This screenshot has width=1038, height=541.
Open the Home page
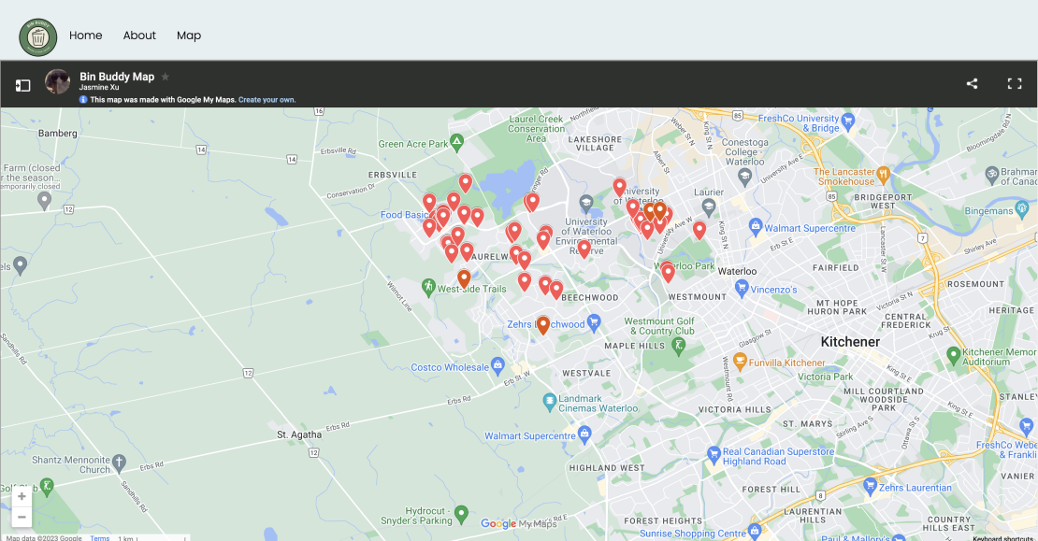(85, 36)
